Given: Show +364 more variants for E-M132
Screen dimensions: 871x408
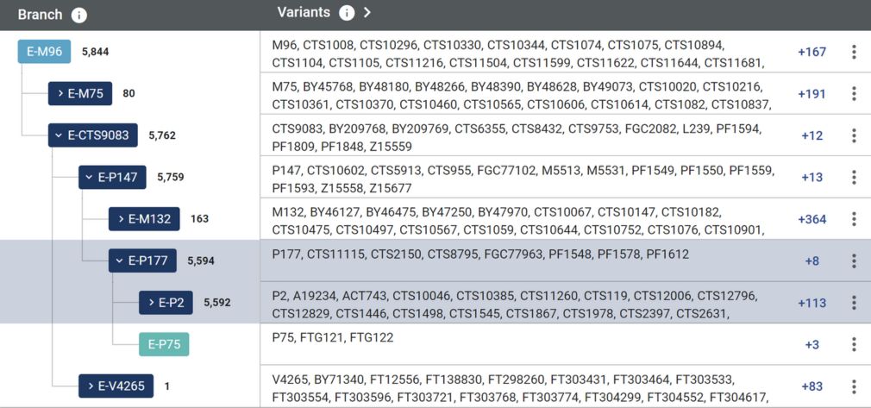Looking at the screenshot, I should (812, 219).
